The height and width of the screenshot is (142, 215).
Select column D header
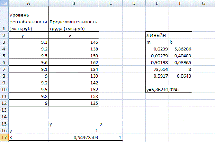pos(134,3)
